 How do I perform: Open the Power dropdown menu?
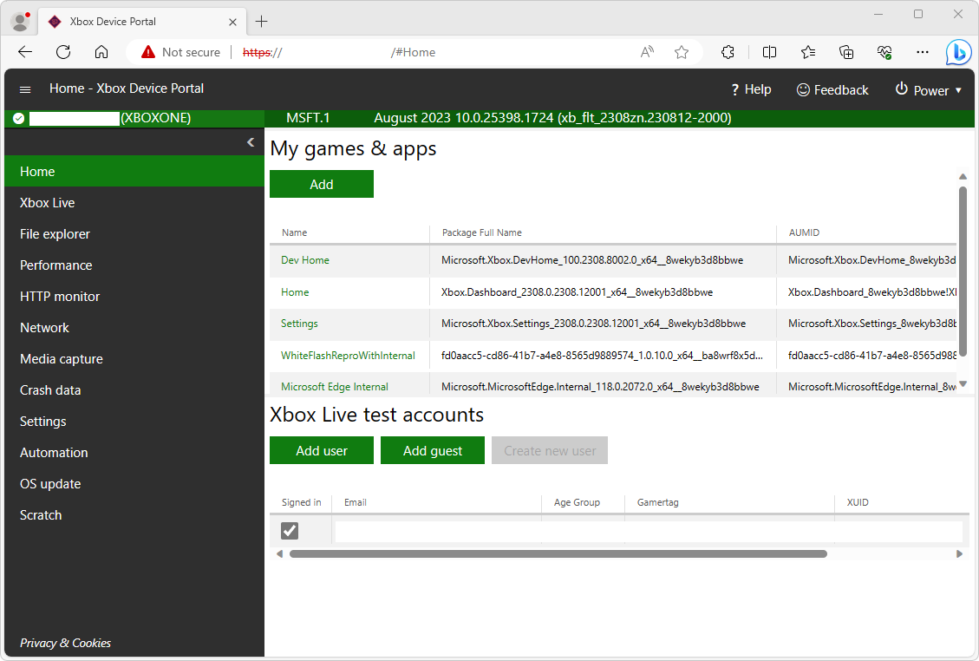959,88
